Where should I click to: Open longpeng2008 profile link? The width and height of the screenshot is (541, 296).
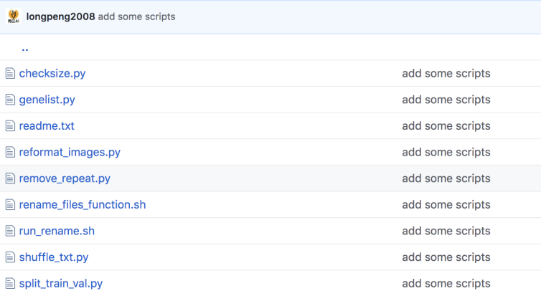[60, 16]
